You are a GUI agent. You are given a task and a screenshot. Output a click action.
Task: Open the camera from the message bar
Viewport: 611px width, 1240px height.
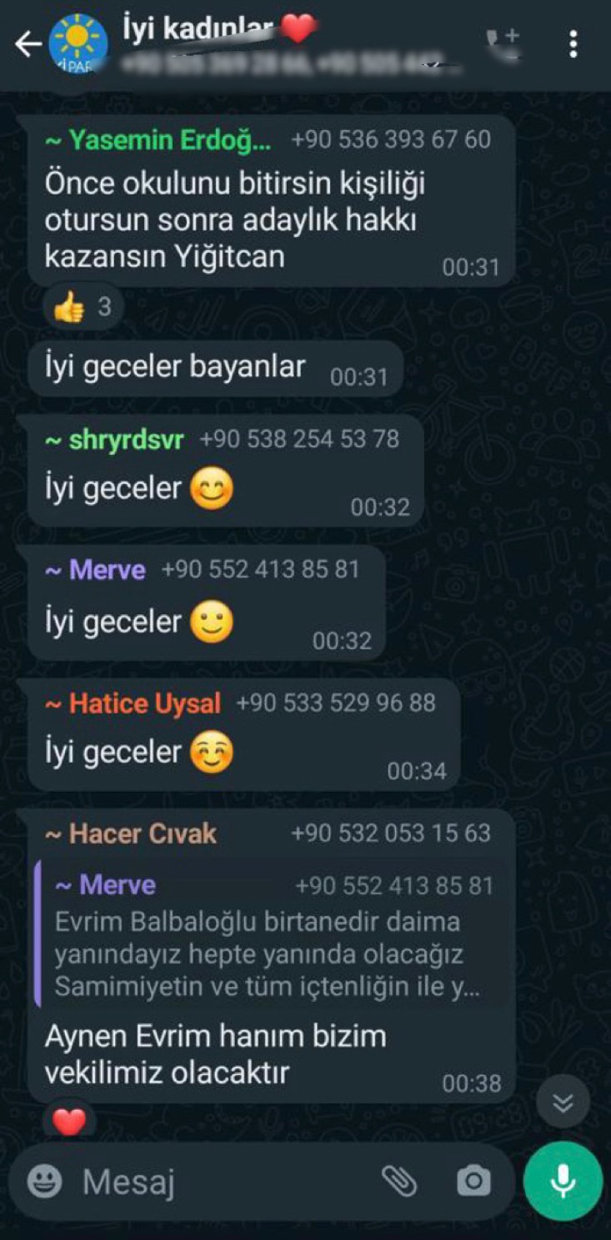pos(473,1181)
